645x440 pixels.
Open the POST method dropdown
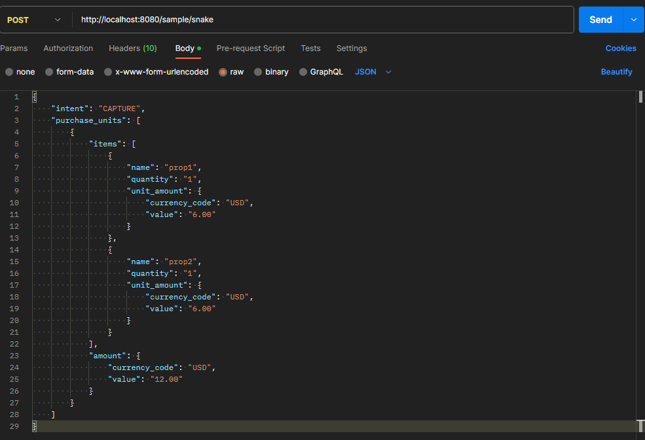(x=34, y=20)
